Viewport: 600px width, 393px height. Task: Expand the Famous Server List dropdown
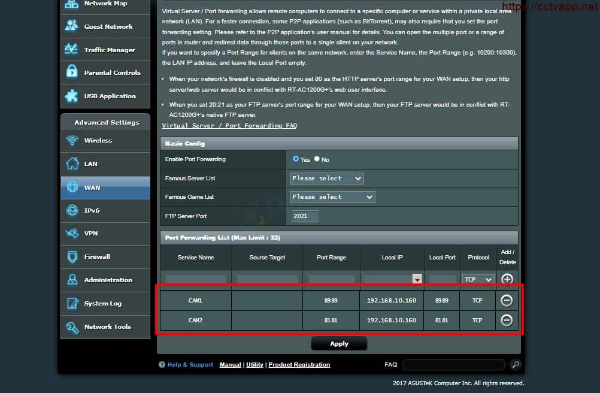tap(327, 179)
